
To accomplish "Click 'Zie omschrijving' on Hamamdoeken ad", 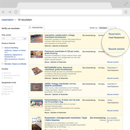I will tap(89, 100).
